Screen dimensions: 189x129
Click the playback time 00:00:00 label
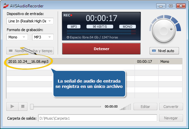coord(111,107)
